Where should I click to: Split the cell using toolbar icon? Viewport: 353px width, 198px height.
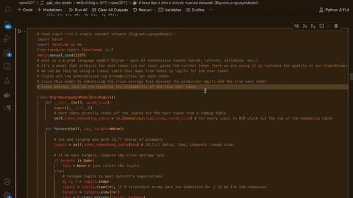pos(322,26)
